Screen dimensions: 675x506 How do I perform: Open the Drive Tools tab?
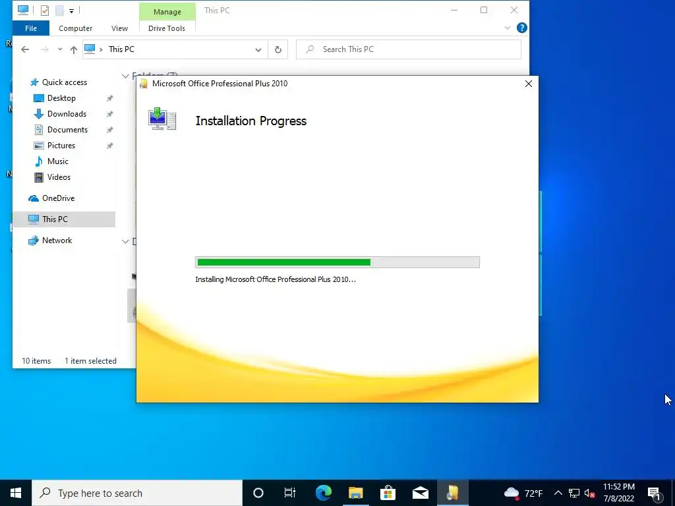point(167,28)
